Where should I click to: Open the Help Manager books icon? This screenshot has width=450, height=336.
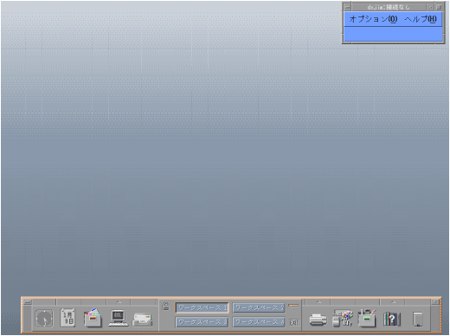click(392, 319)
